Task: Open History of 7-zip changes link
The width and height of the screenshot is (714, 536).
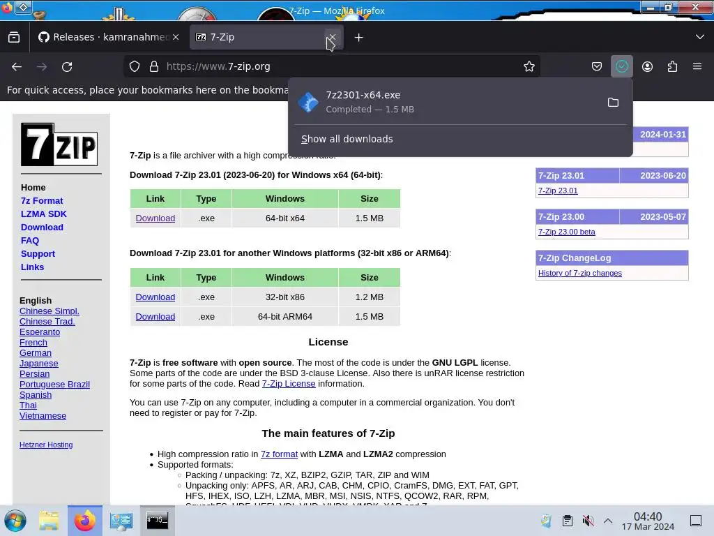Action: (579, 273)
